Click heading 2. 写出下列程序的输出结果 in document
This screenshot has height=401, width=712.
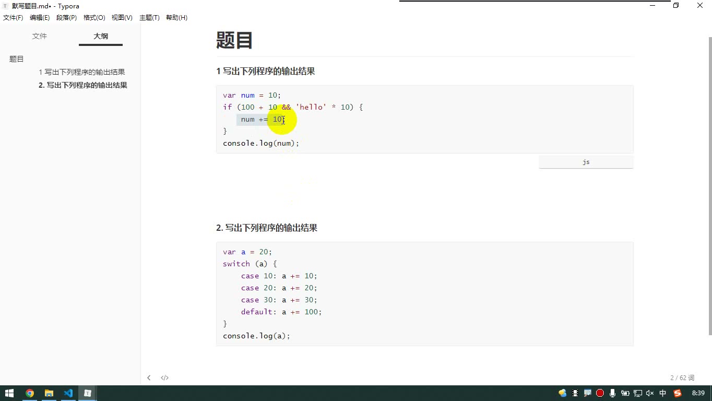[267, 228]
